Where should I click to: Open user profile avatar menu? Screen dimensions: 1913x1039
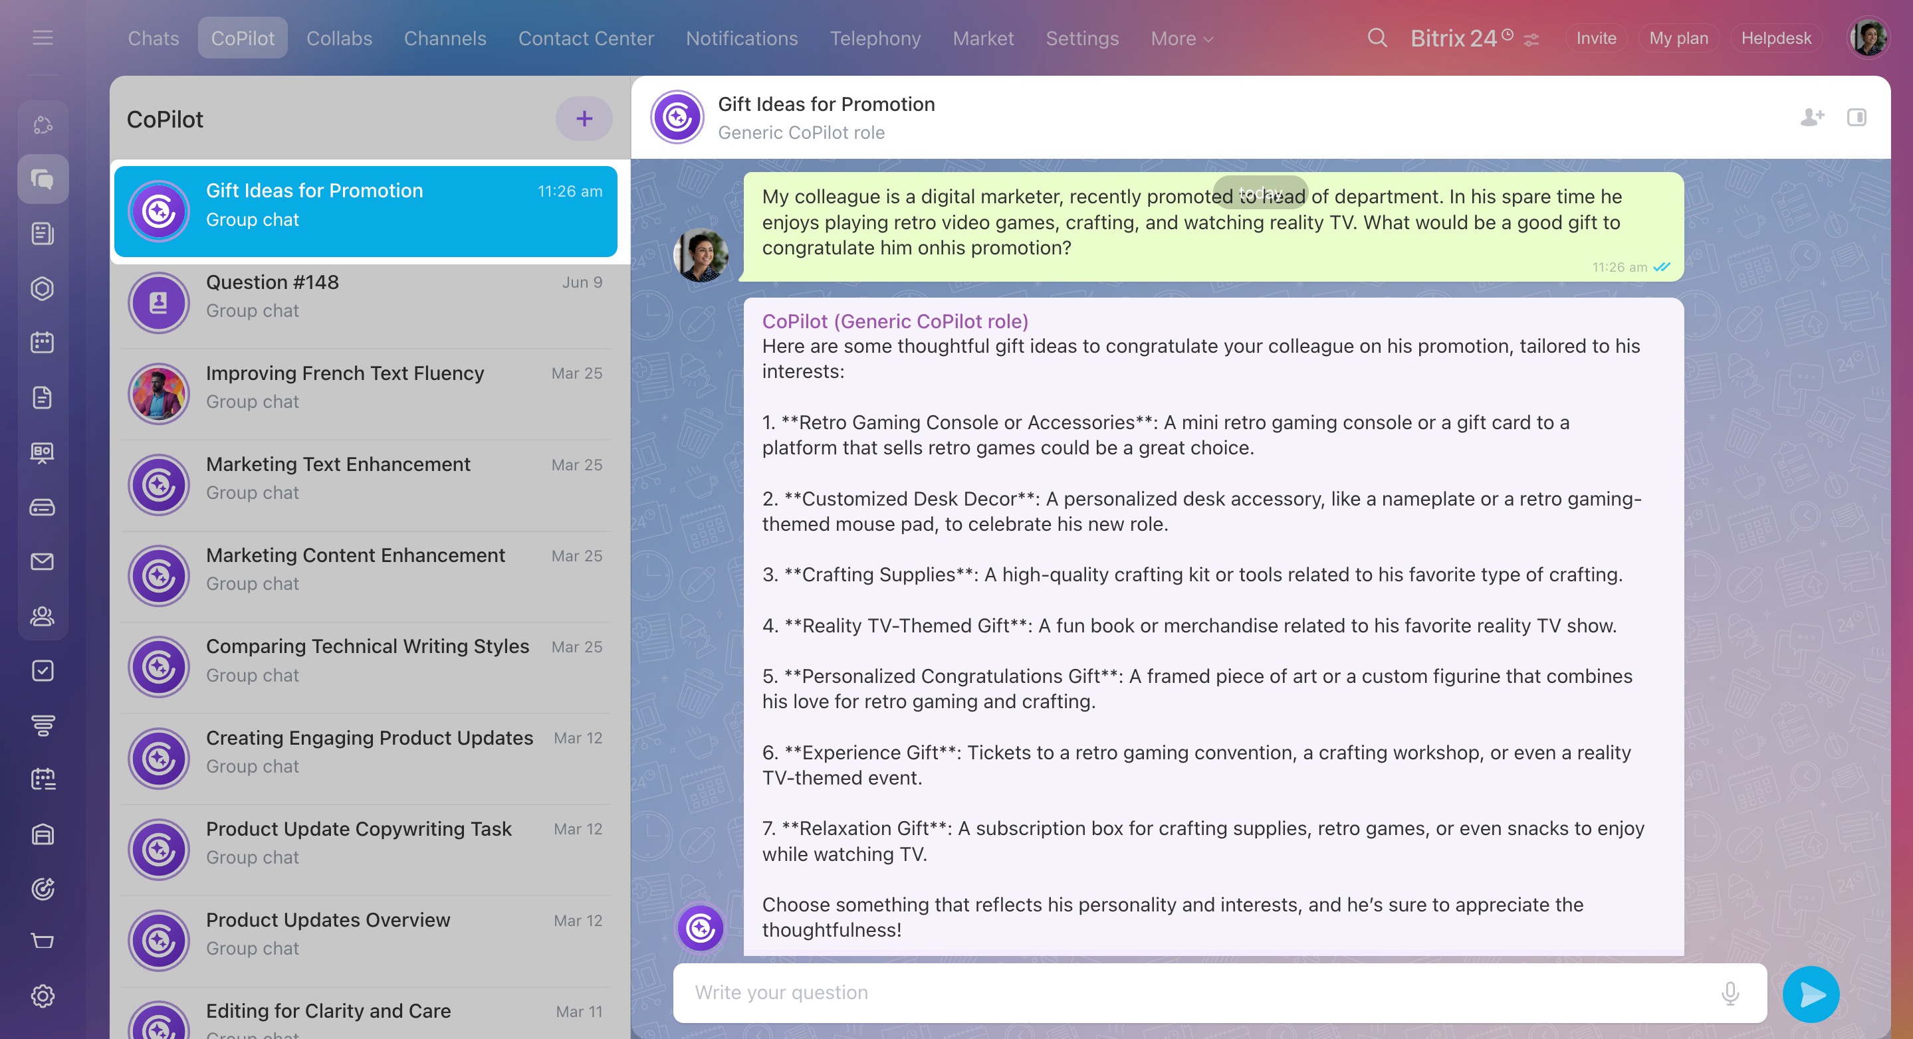(x=1868, y=38)
